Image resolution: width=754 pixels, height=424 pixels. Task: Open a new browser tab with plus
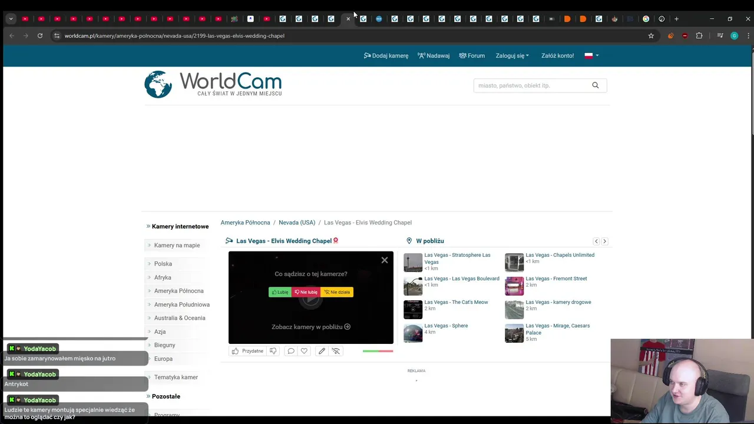click(676, 19)
